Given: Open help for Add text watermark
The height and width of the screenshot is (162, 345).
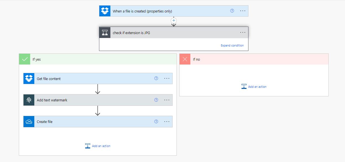Looking at the screenshot, I should click(156, 100).
